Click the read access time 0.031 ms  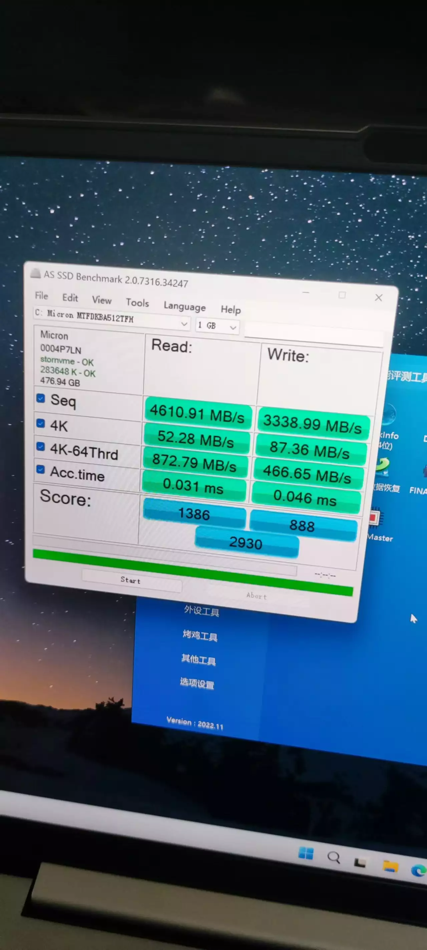tap(193, 486)
